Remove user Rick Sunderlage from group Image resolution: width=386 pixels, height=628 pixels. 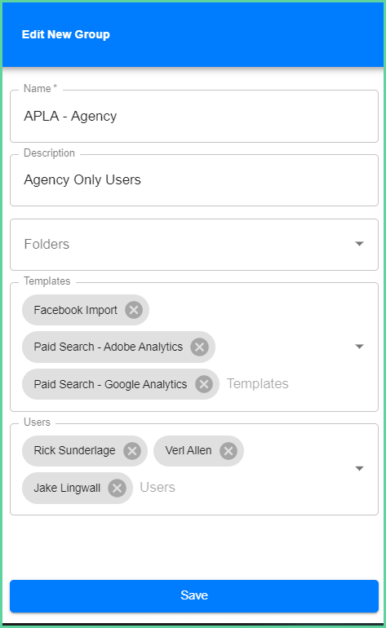(132, 451)
